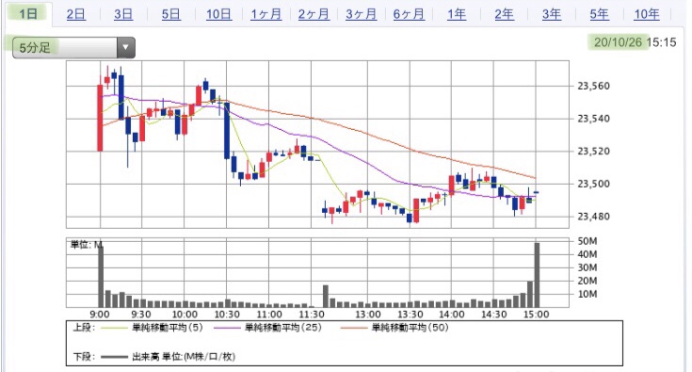Screen dimensions: 692x372
Task: Click the tall 15:00 volume bar
Action: pyautogui.click(x=537, y=275)
